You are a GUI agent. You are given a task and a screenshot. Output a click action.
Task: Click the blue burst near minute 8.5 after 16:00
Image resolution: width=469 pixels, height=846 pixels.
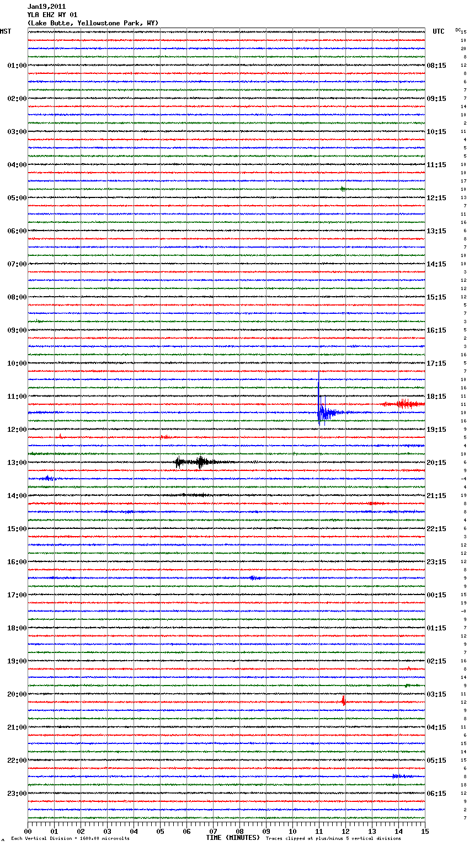[253, 578]
